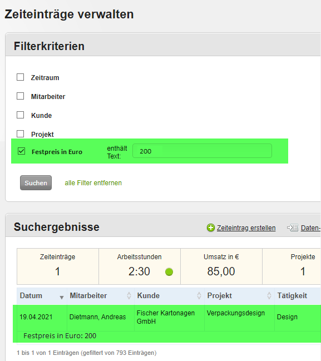Click the Daten export link
Screen dimensions: 321x361
[311, 228]
